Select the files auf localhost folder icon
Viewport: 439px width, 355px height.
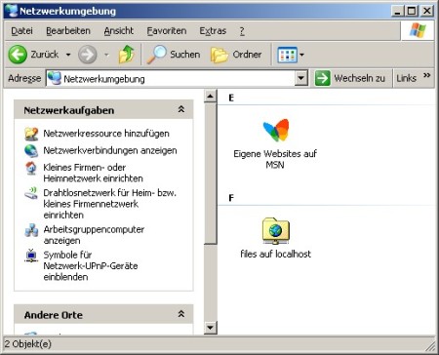coord(276,231)
